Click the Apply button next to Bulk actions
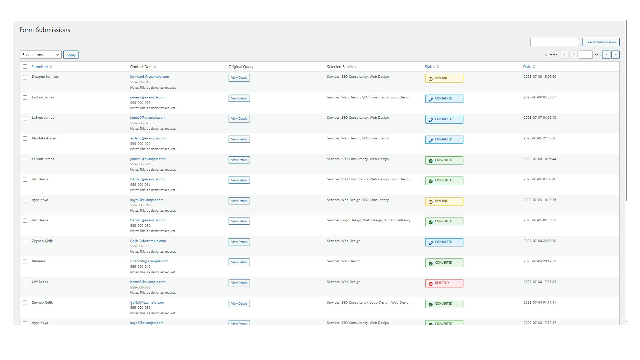Image resolution: width=640 pixels, height=360 pixels. pyautogui.click(x=71, y=54)
